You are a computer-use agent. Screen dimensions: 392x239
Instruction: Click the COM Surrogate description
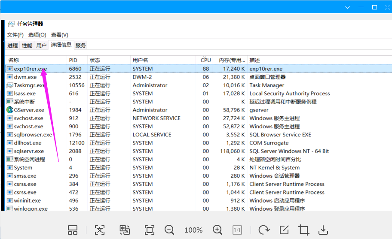tap(269, 143)
